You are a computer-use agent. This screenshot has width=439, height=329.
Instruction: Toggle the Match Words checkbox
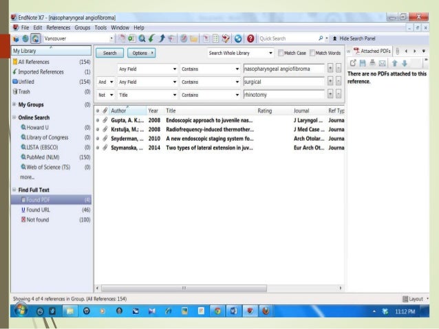pyautogui.click(x=312, y=53)
